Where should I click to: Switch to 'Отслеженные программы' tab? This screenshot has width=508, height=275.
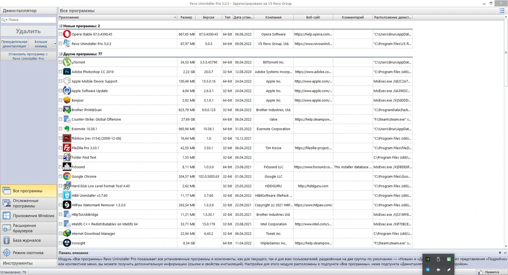tap(28, 203)
